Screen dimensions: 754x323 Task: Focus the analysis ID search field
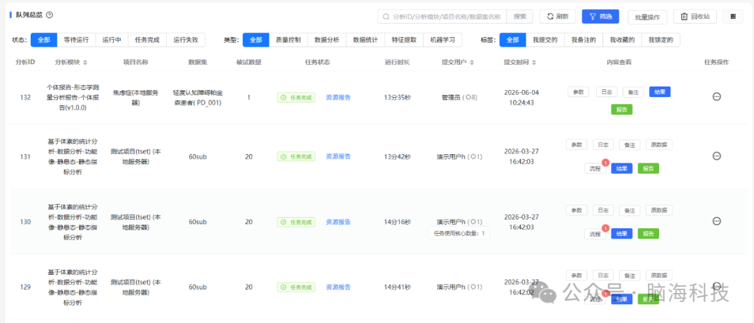[x=443, y=16]
